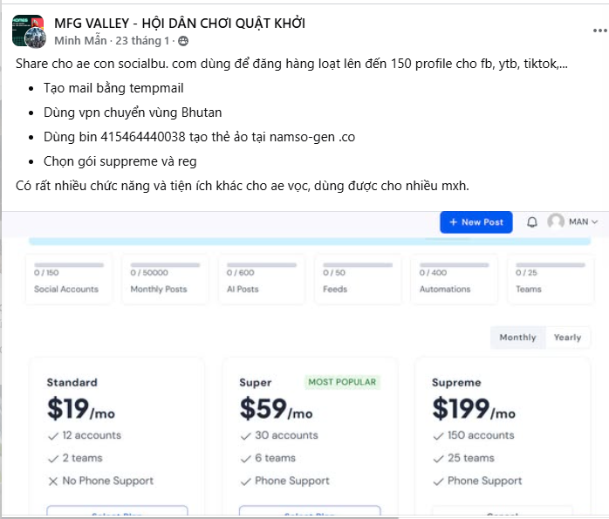Viewport: 609px width, 519px height.
Task: Click the Monthly Posts progress bar
Action: click(x=166, y=264)
